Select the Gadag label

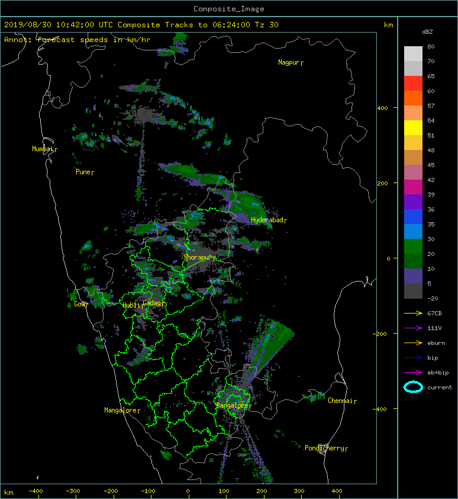[x=152, y=303]
